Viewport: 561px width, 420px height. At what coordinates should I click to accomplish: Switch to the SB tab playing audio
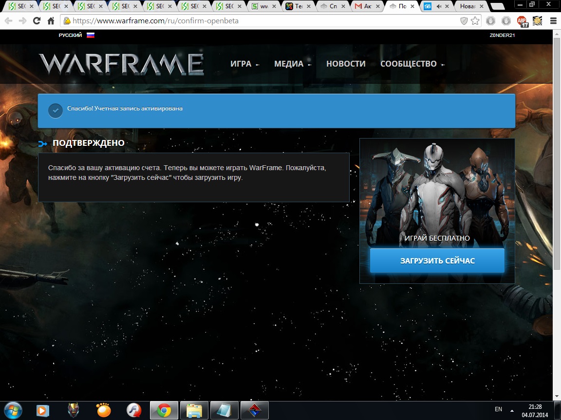pyautogui.click(x=436, y=6)
